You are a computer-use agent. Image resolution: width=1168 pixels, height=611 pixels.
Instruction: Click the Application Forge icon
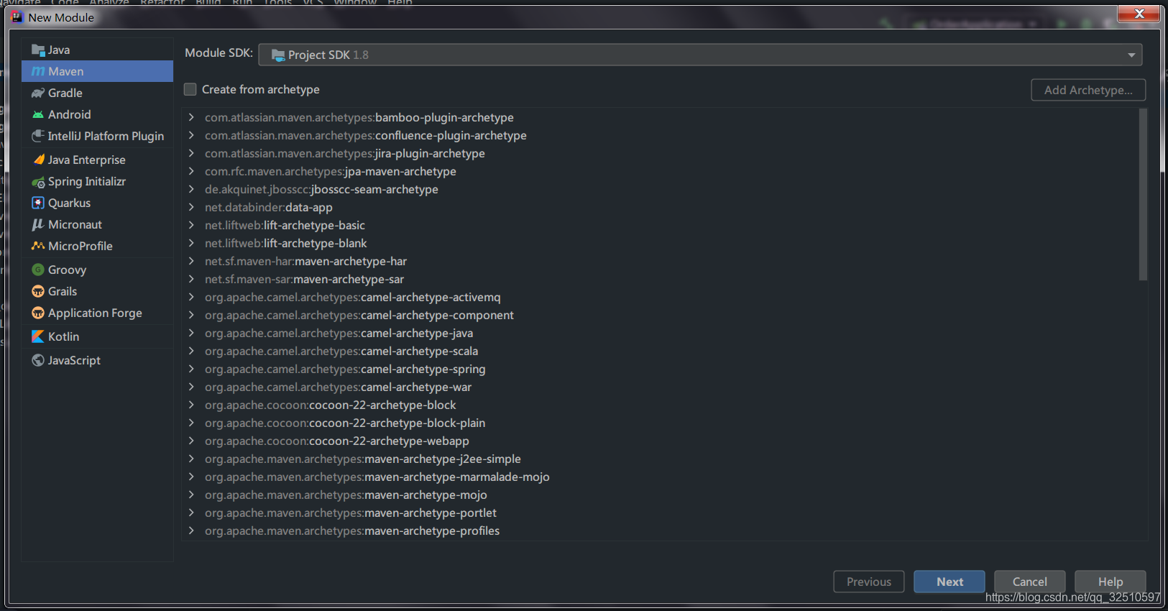[38, 313]
